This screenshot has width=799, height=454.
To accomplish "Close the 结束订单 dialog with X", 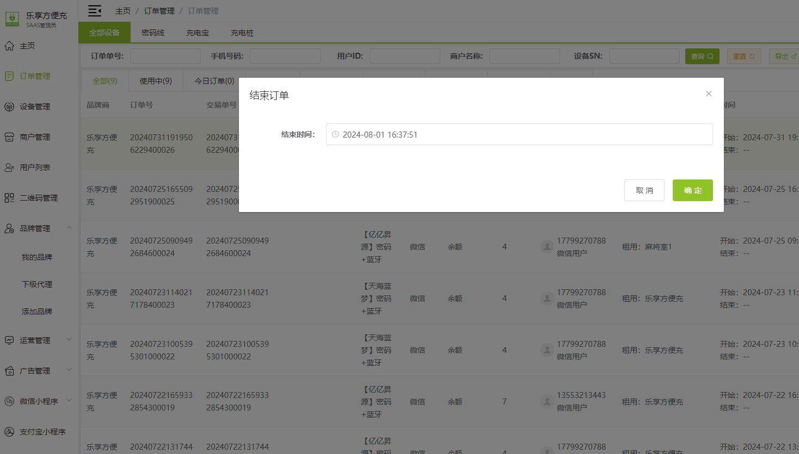I will coord(709,94).
